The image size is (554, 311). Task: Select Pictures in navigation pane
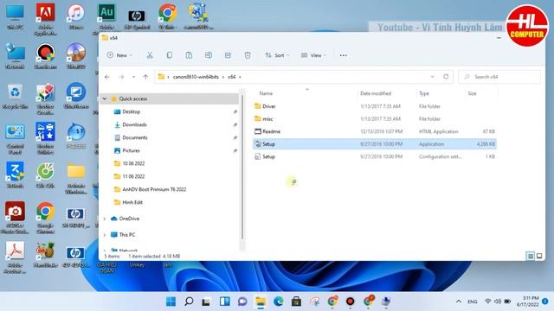pyautogui.click(x=131, y=150)
